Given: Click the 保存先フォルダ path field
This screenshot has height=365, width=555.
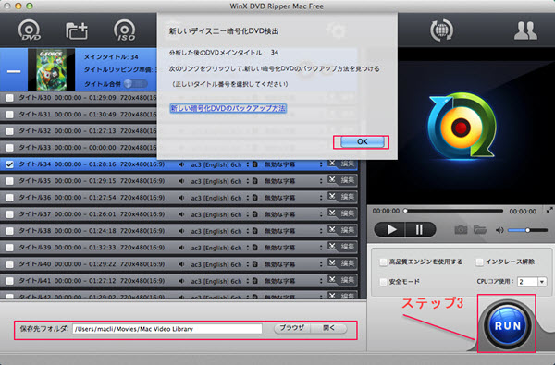Looking at the screenshot, I should point(167,329).
